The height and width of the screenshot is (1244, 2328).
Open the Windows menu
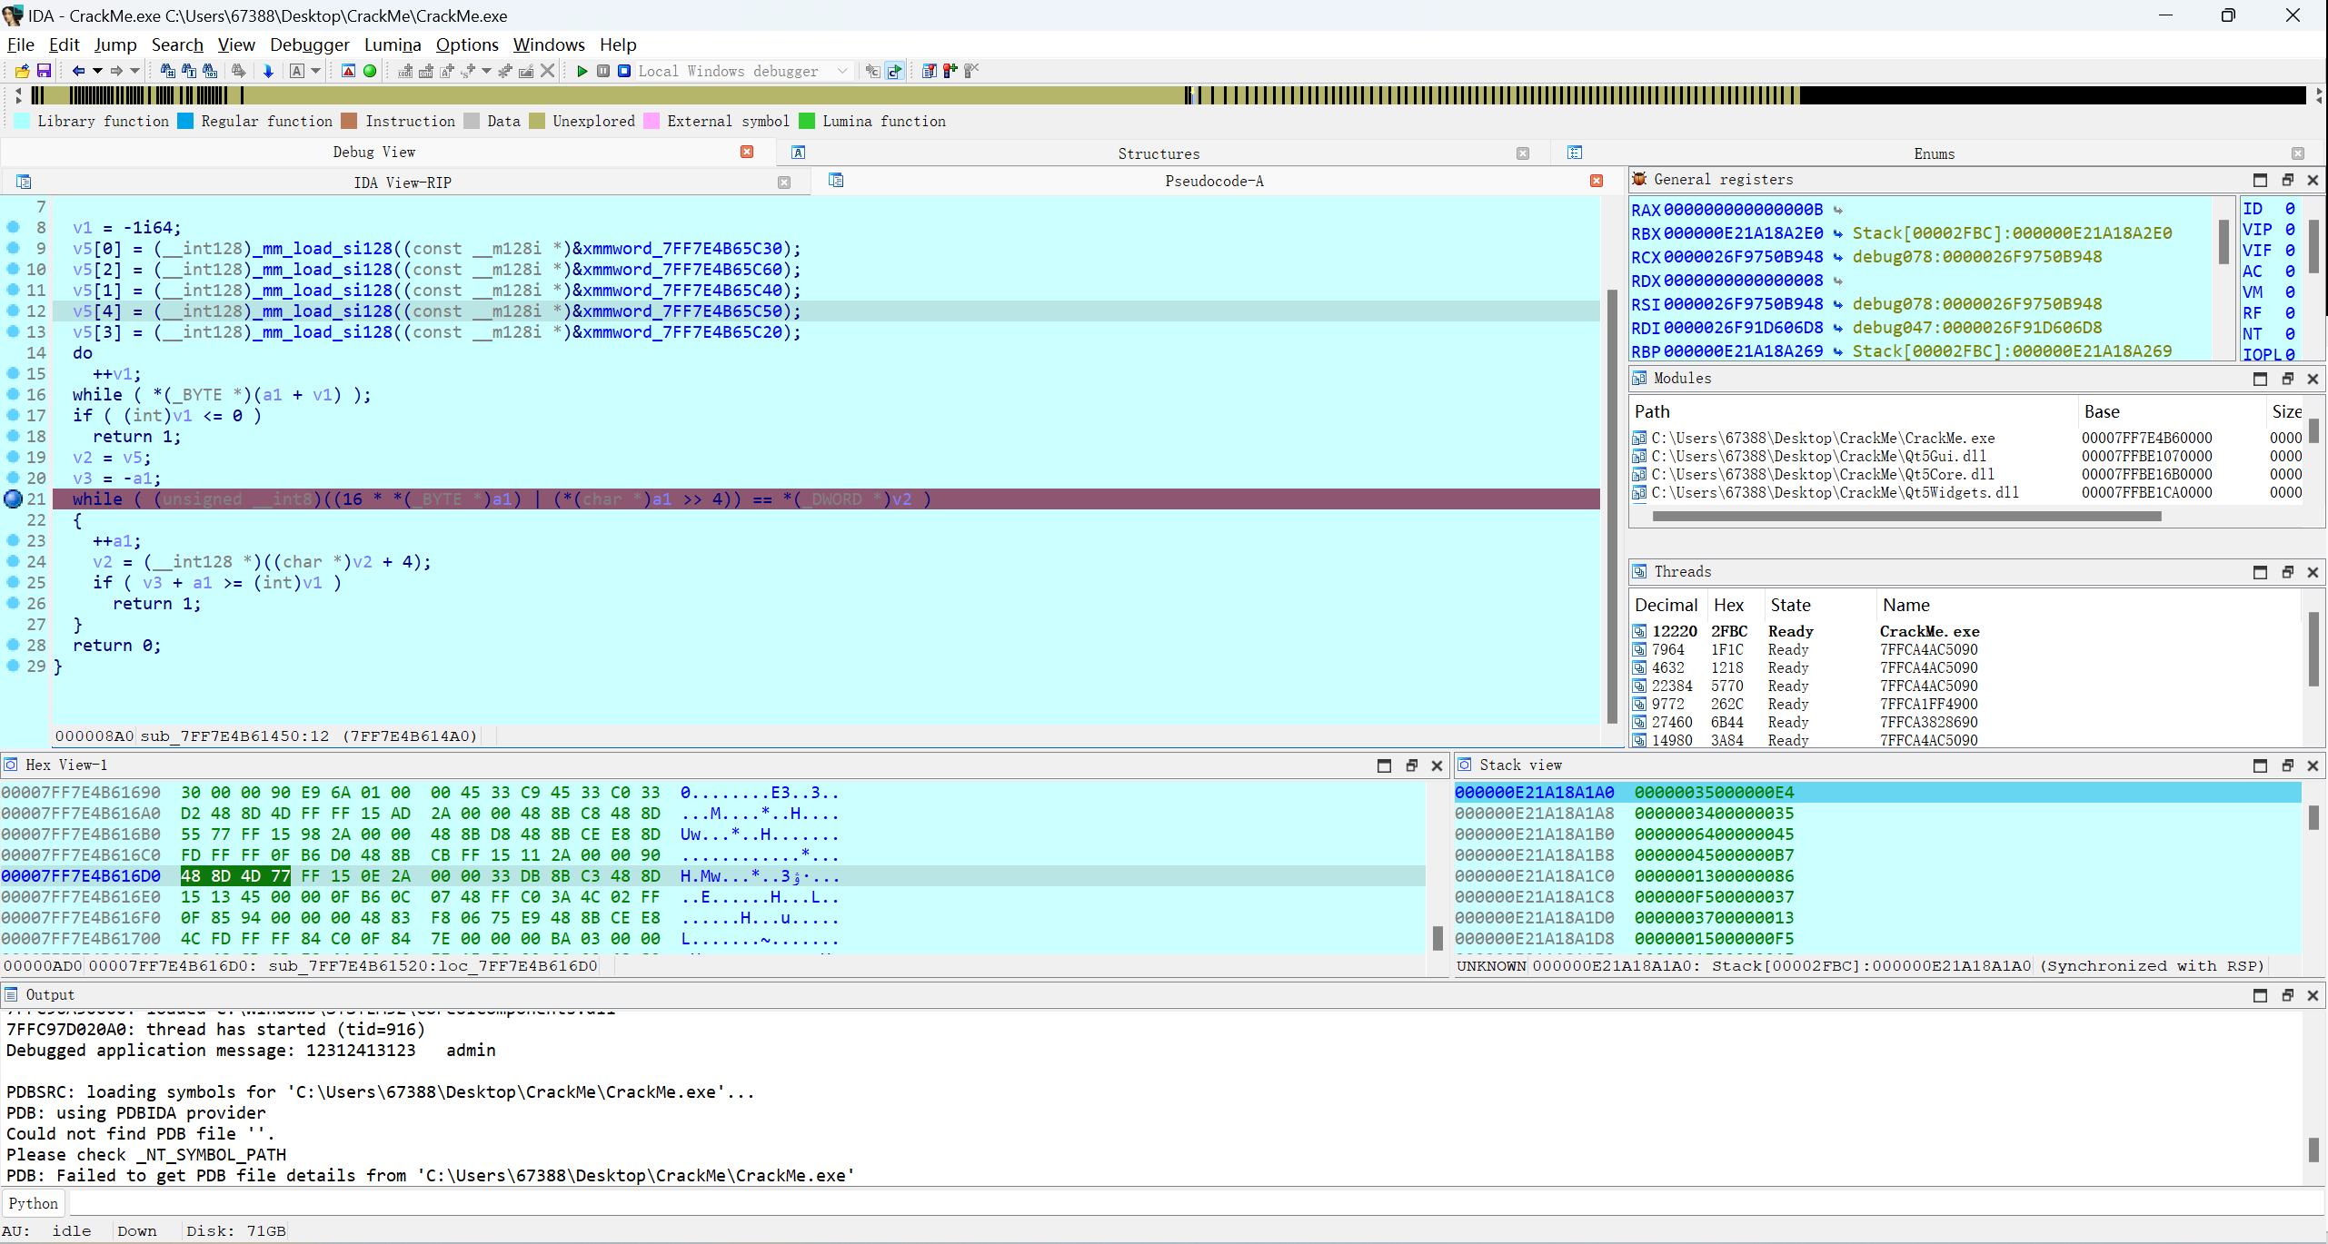(549, 44)
